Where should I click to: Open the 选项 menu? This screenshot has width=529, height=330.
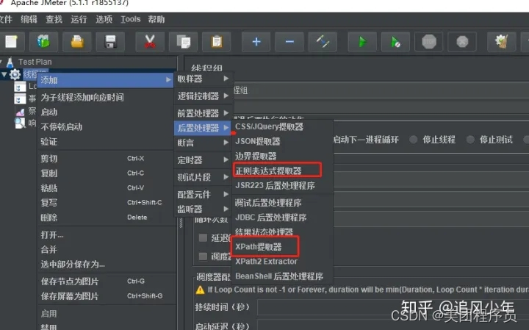click(104, 20)
